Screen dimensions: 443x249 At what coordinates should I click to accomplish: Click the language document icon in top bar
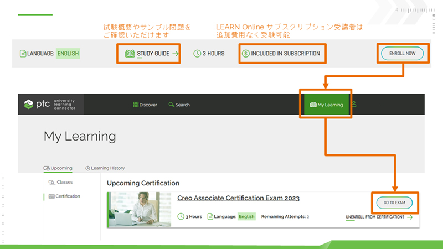[23, 54]
